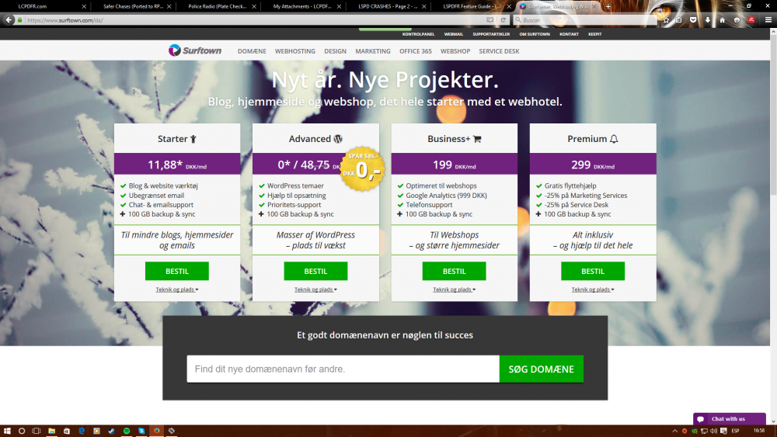Screen dimensions: 777x437
Task: Open reader view icon in address bar
Action: [490, 20]
